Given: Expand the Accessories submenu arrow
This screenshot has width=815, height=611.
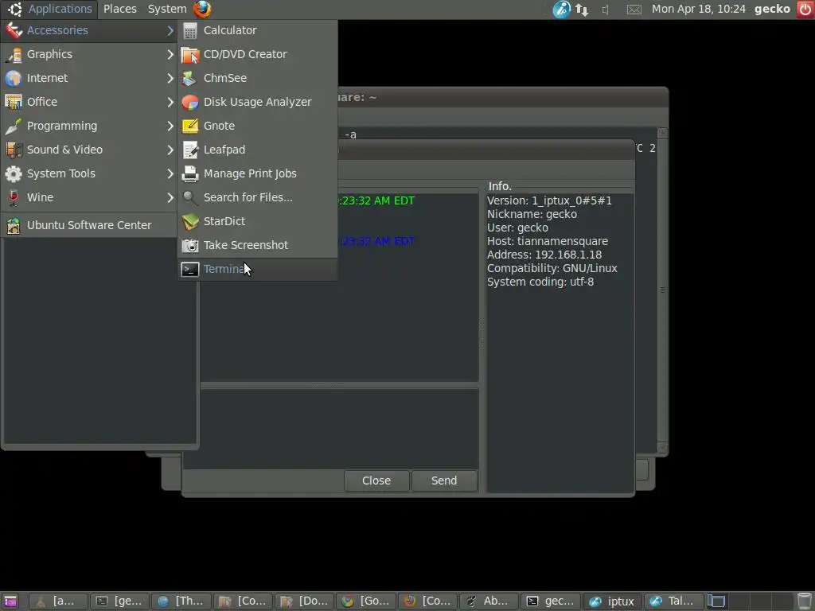Looking at the screenshot, I should click(x=170, y=31).
